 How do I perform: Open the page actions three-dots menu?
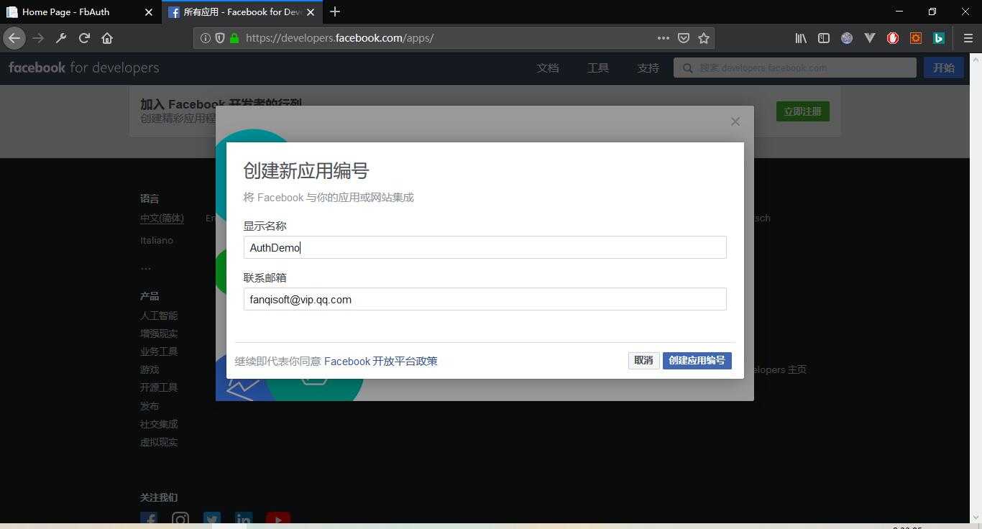664,38
